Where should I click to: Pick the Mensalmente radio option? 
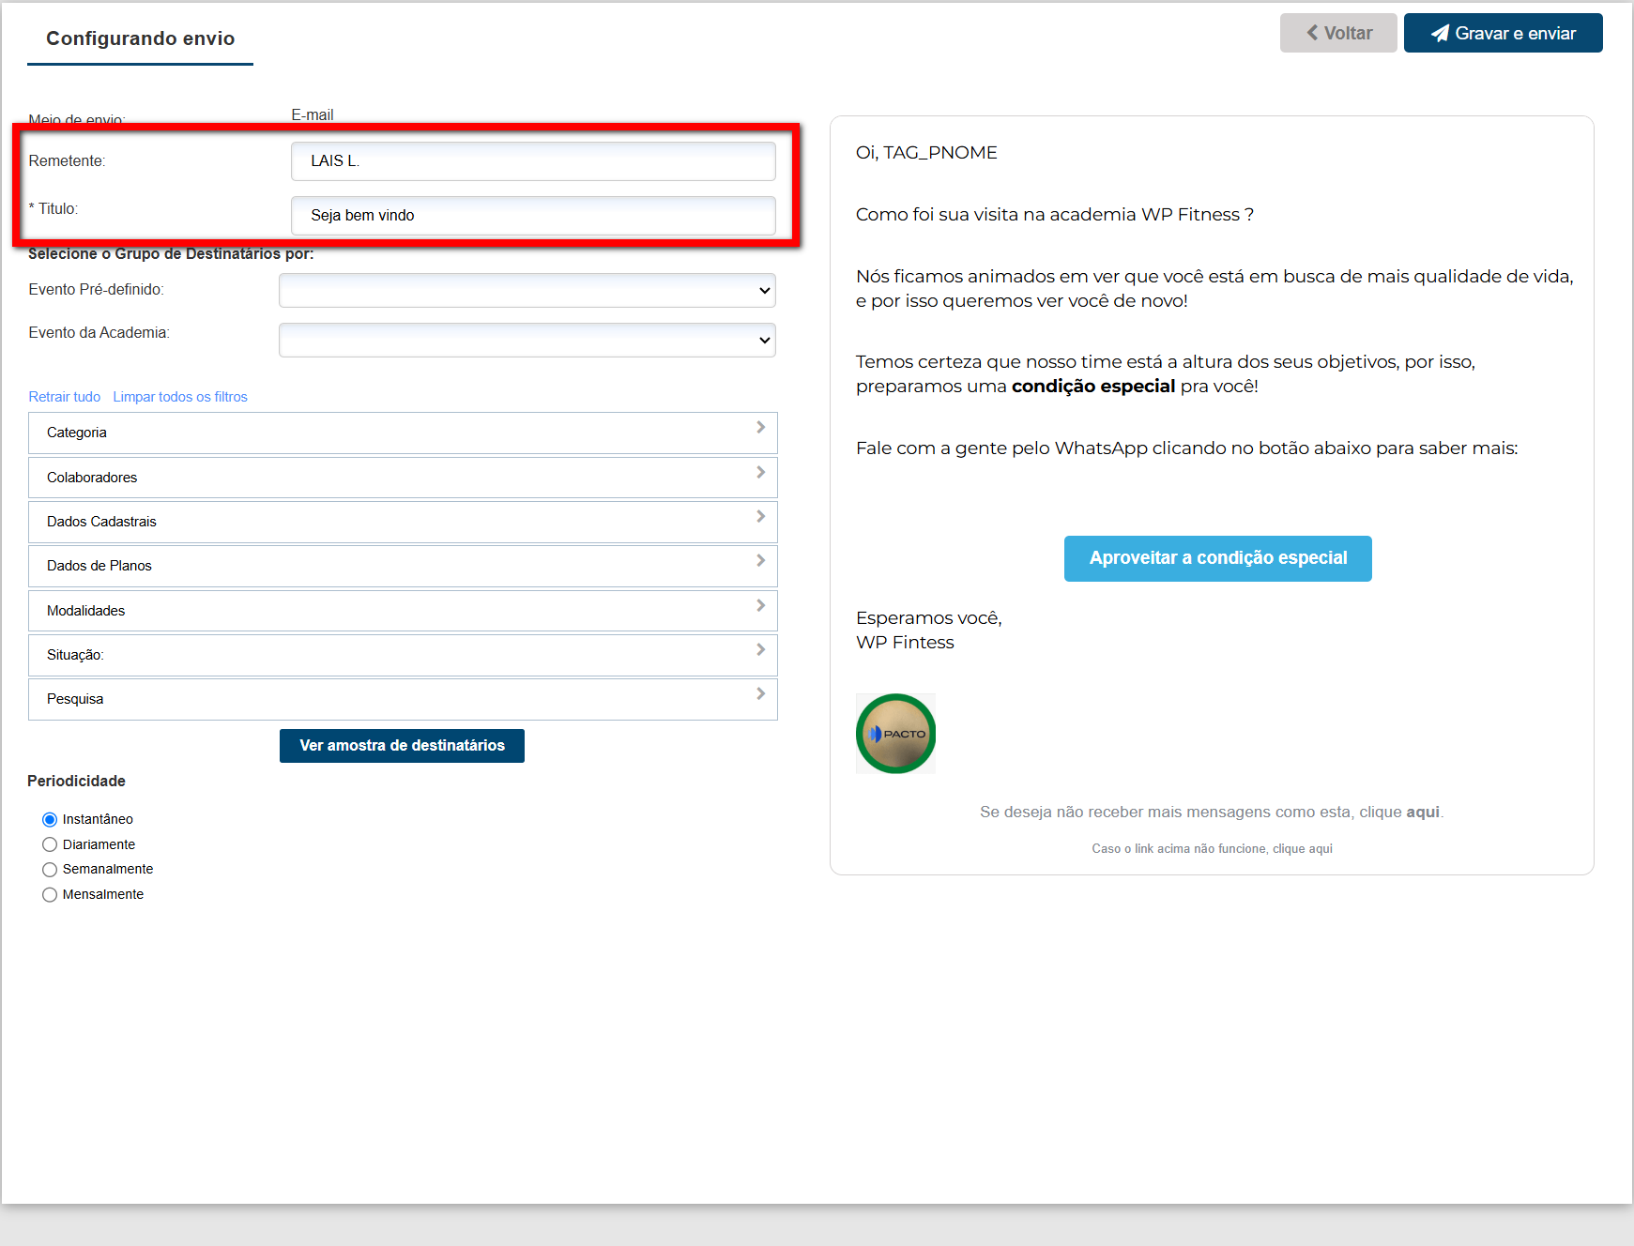(50, 895)
